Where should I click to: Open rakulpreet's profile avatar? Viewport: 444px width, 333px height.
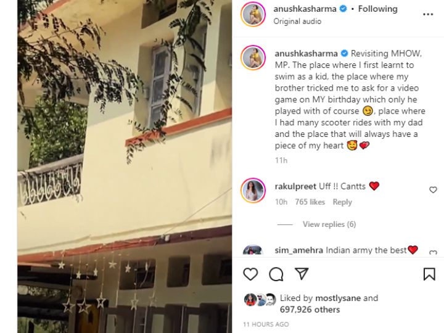point(253,191)
